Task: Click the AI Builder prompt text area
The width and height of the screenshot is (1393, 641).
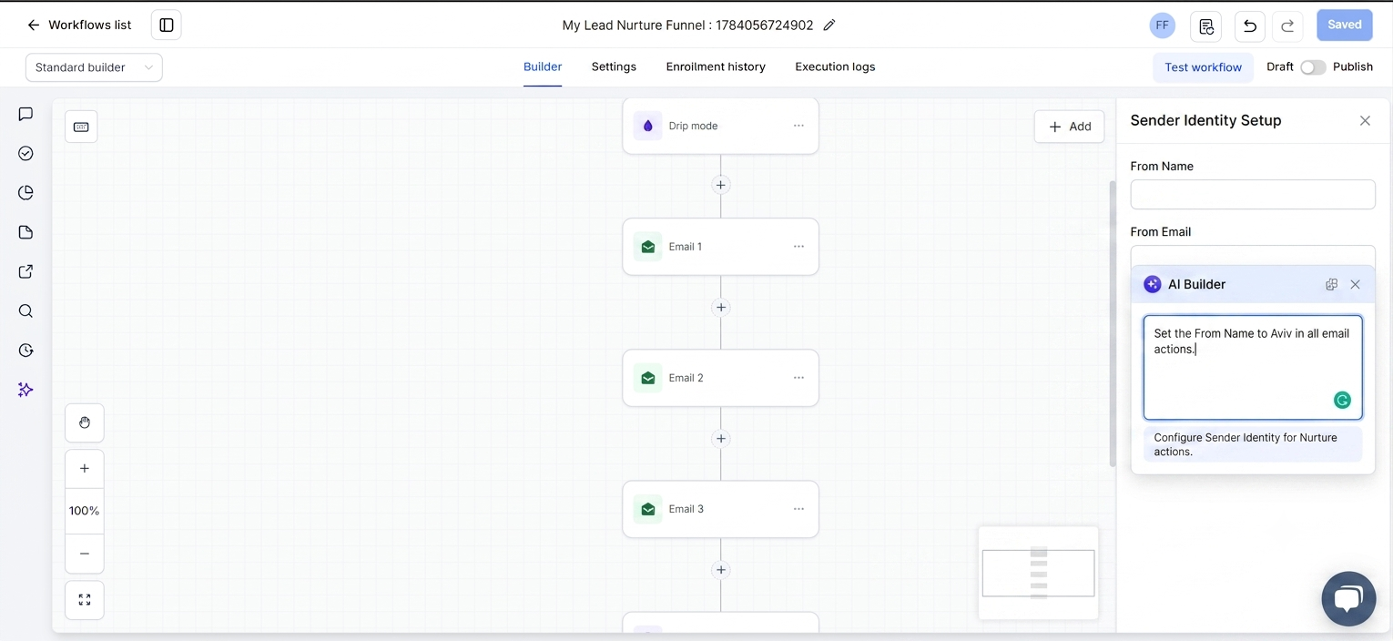Action: pyautogui.click(x=1253, y=368)
